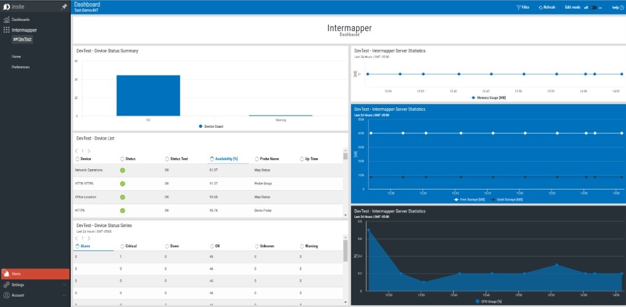Click the Account user icon
This screenshot has height=307, width=626.
[6, 295]
